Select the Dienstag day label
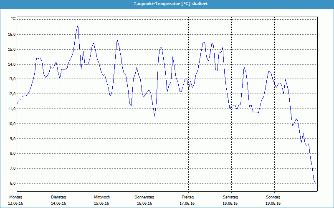 [58, 197]
